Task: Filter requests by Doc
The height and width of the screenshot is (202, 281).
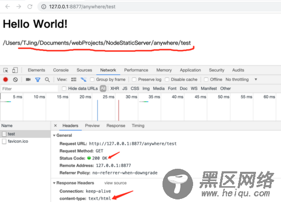Action: click(x=183, y=88)
